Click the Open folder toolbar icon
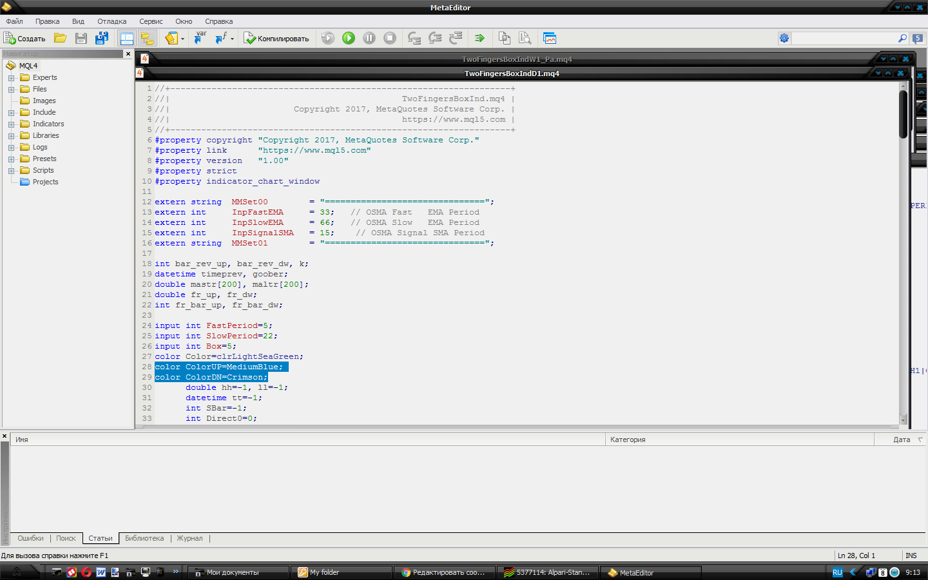 pos(61,39)
